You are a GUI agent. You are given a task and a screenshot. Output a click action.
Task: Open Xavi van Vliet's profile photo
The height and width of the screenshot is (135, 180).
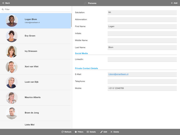point(12,67)
